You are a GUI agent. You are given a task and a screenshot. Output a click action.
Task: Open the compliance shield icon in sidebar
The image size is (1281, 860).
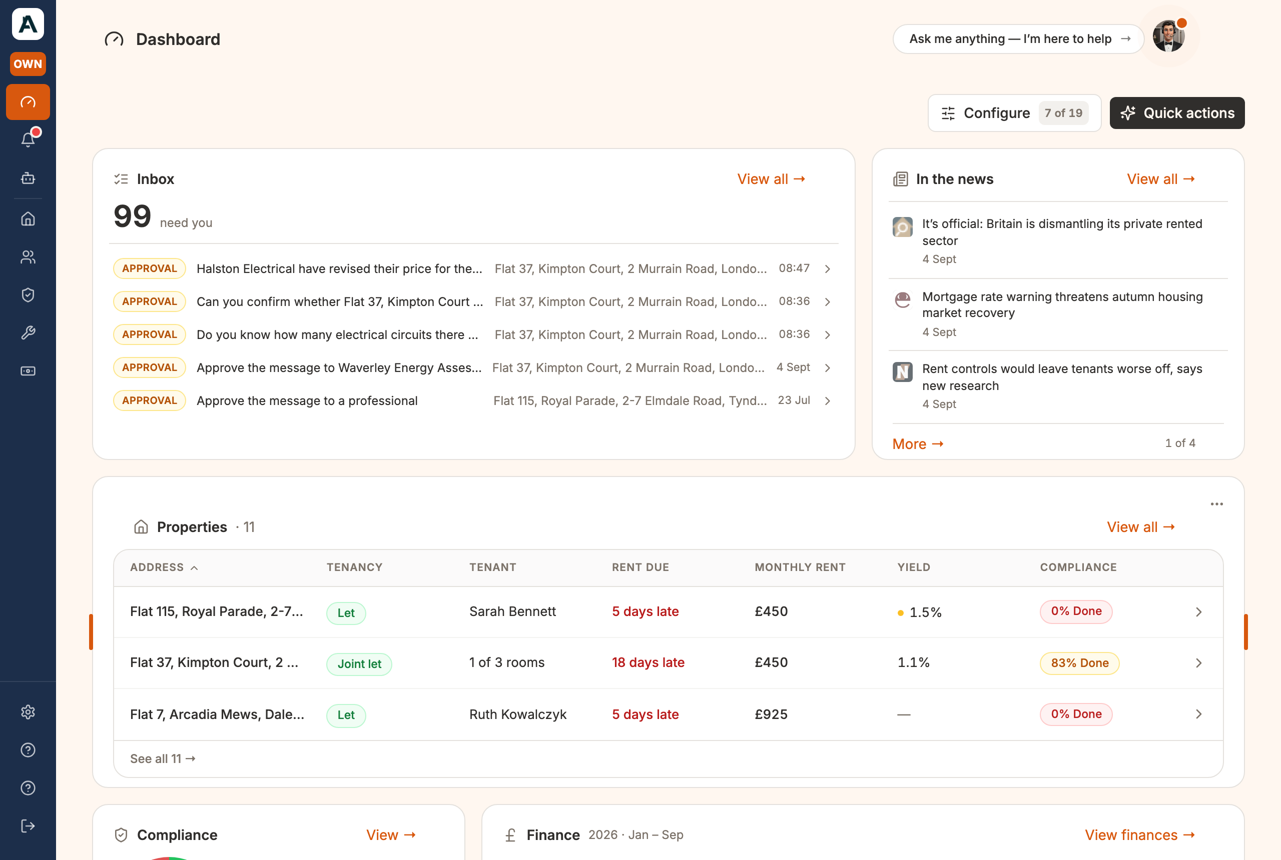[x=28, y=295]
